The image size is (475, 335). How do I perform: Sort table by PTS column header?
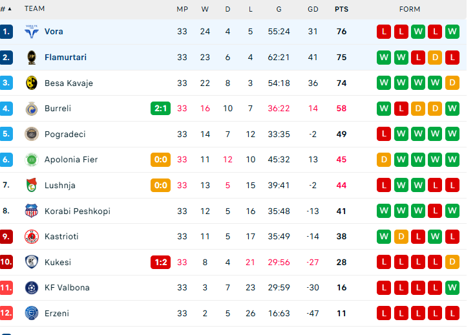coord(341,9)
